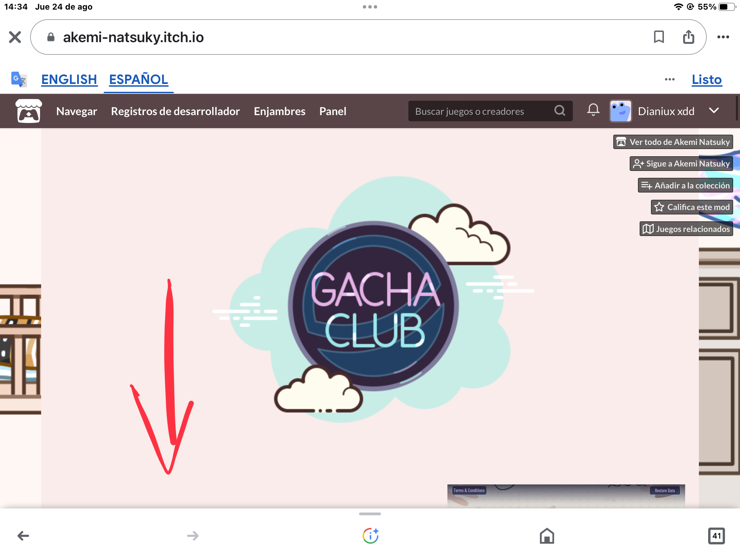This screenshot has height=555, width=740.
Task: Tap the Wi-Fi status icon
Action: pos(678,7)
